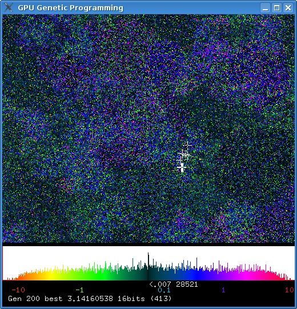Image resolution: width=297 pixels, height=309 pixels.
Task: Click the topmost white cross marker
Action: [187, 145]
